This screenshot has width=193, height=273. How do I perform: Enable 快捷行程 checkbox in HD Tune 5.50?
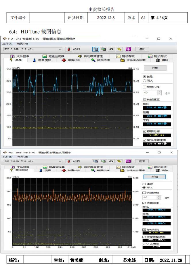[144, 87]
